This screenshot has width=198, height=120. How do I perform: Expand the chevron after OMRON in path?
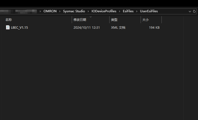tap(60, 11)
